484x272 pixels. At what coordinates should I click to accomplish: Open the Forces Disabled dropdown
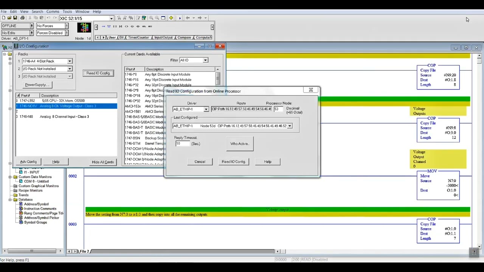pyautogui.click(x=67, y=33)
